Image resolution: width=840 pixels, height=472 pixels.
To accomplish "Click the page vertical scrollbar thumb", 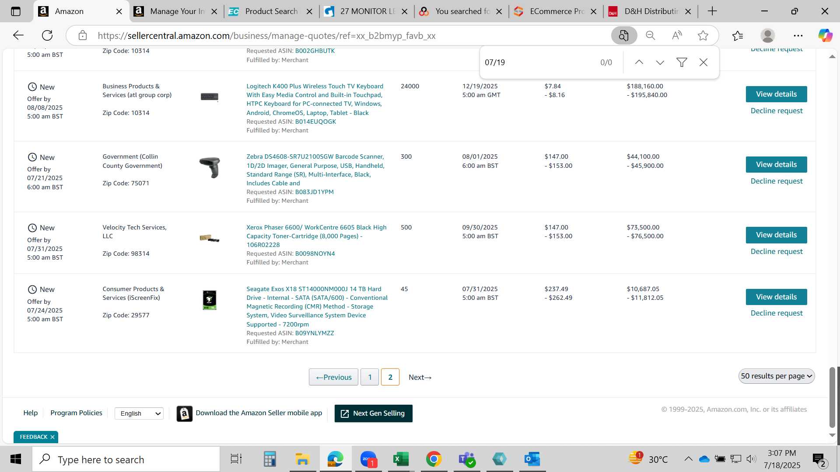I will tap(832, 397).
